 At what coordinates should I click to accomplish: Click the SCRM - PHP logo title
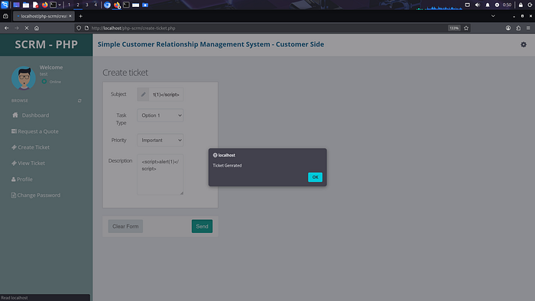(x=46, y=44)
